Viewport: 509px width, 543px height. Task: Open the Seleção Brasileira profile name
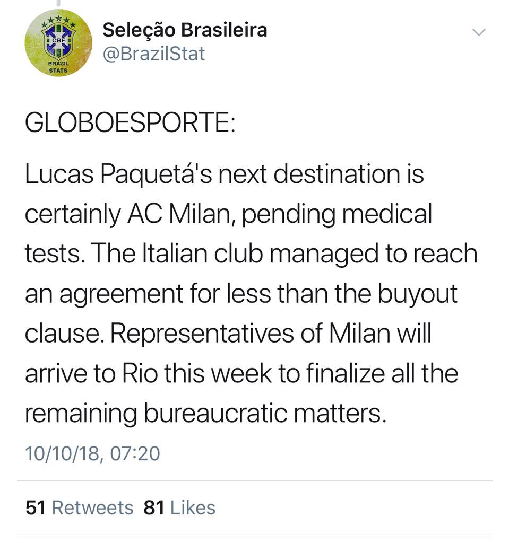pyautogui.click(x=184, y=30)
